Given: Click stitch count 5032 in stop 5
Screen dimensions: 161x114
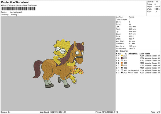Looking at the screenshot, I should pos(125,66).
